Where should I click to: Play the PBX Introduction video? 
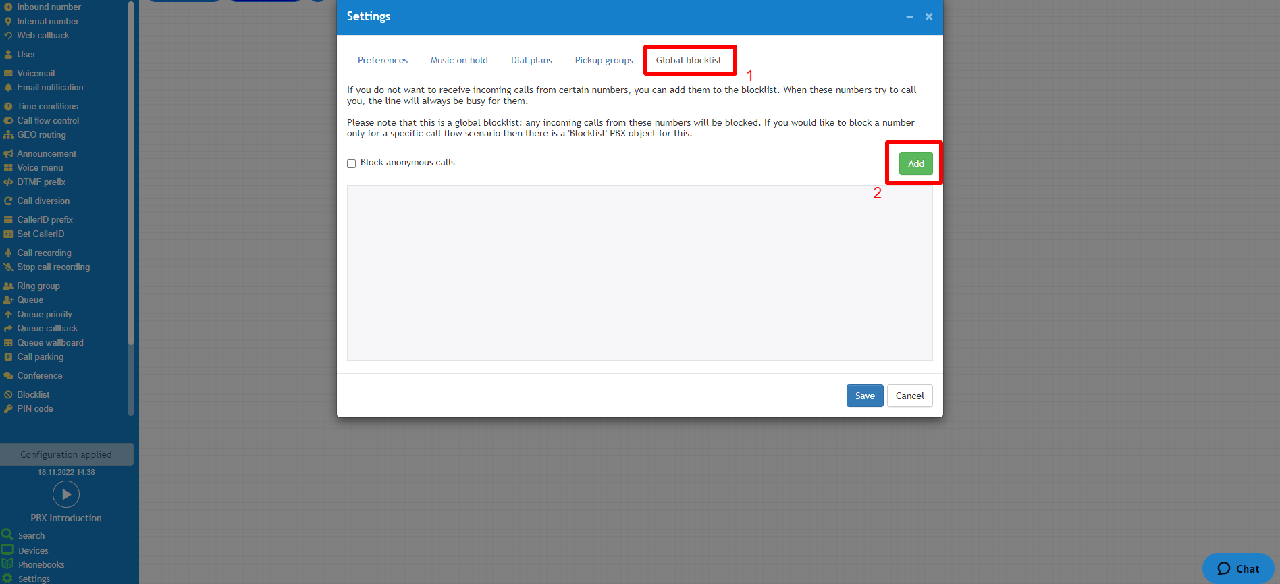[66, 494]
